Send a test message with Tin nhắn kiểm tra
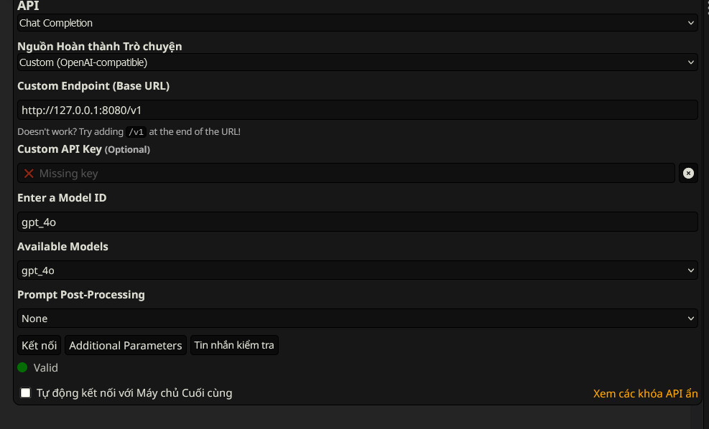709x429 pixels. [x=234, y=346]
